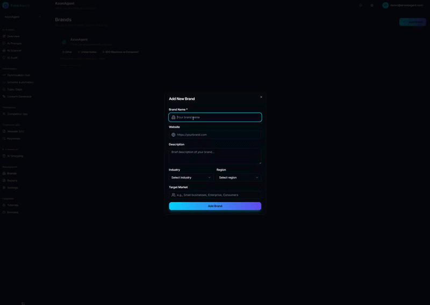Click the Target Market input field
This screenshot has height=305, width=430.
pyautogui.click(x=218, y=195)
